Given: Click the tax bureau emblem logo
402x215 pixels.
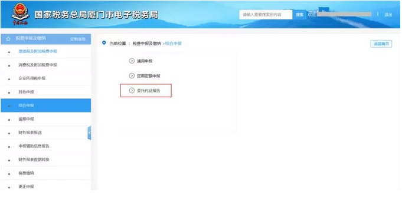Looking at the screenshot, I should (x=21, y=14).
